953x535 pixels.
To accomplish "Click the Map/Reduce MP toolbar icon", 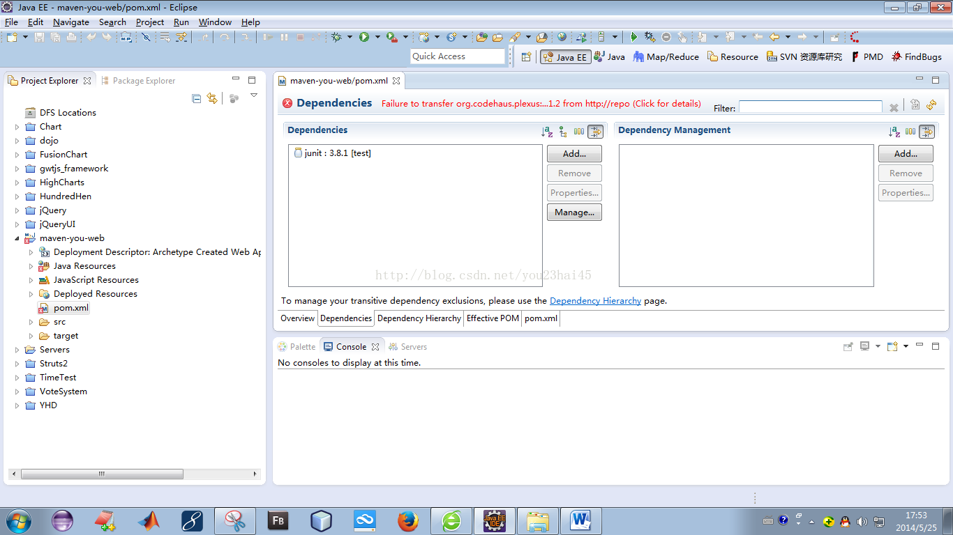I will tap(126, 37).
